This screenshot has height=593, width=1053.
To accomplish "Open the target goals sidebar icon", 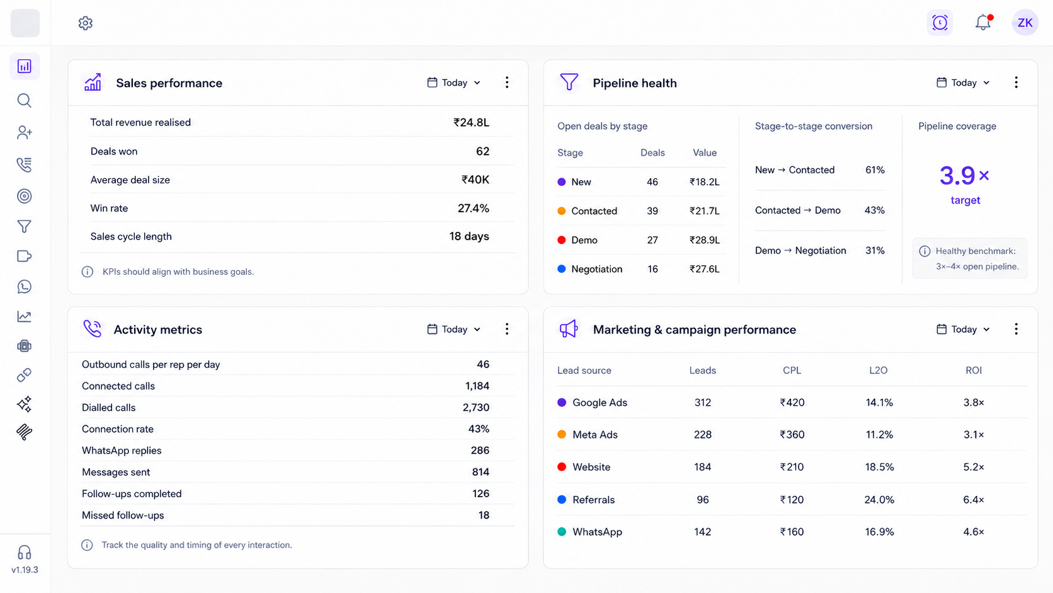I will (x=25, y=196).
